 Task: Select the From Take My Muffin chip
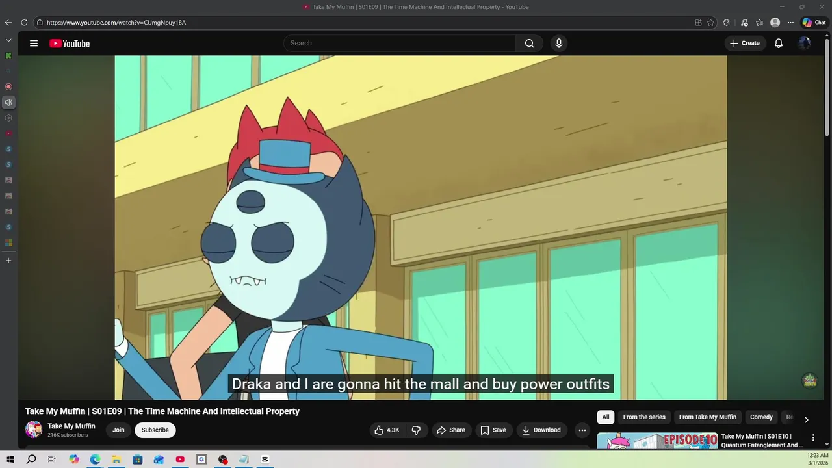pos(708,417)
